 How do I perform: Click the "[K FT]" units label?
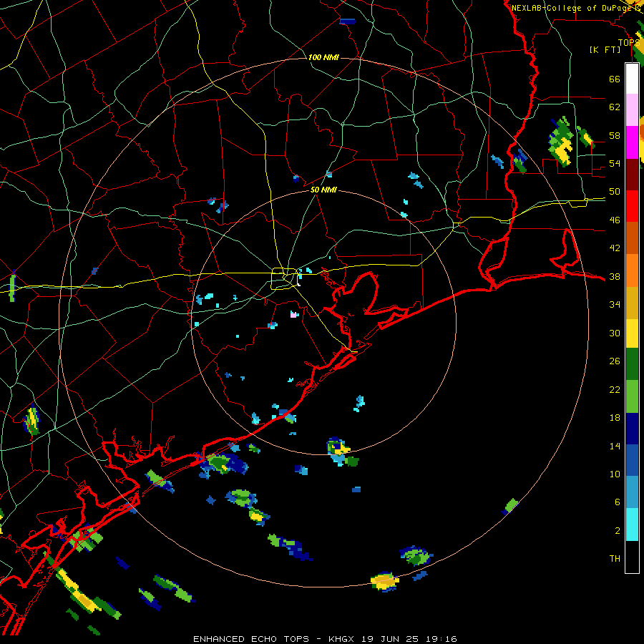605,50
